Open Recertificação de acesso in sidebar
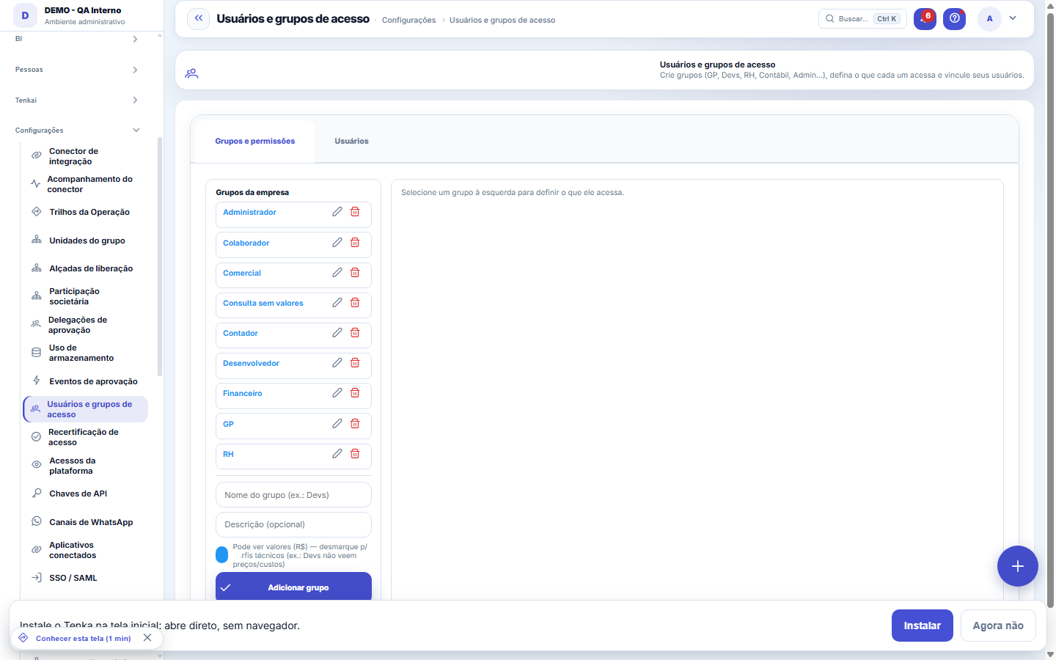1056x660 pixels. [x=85, y=437]
